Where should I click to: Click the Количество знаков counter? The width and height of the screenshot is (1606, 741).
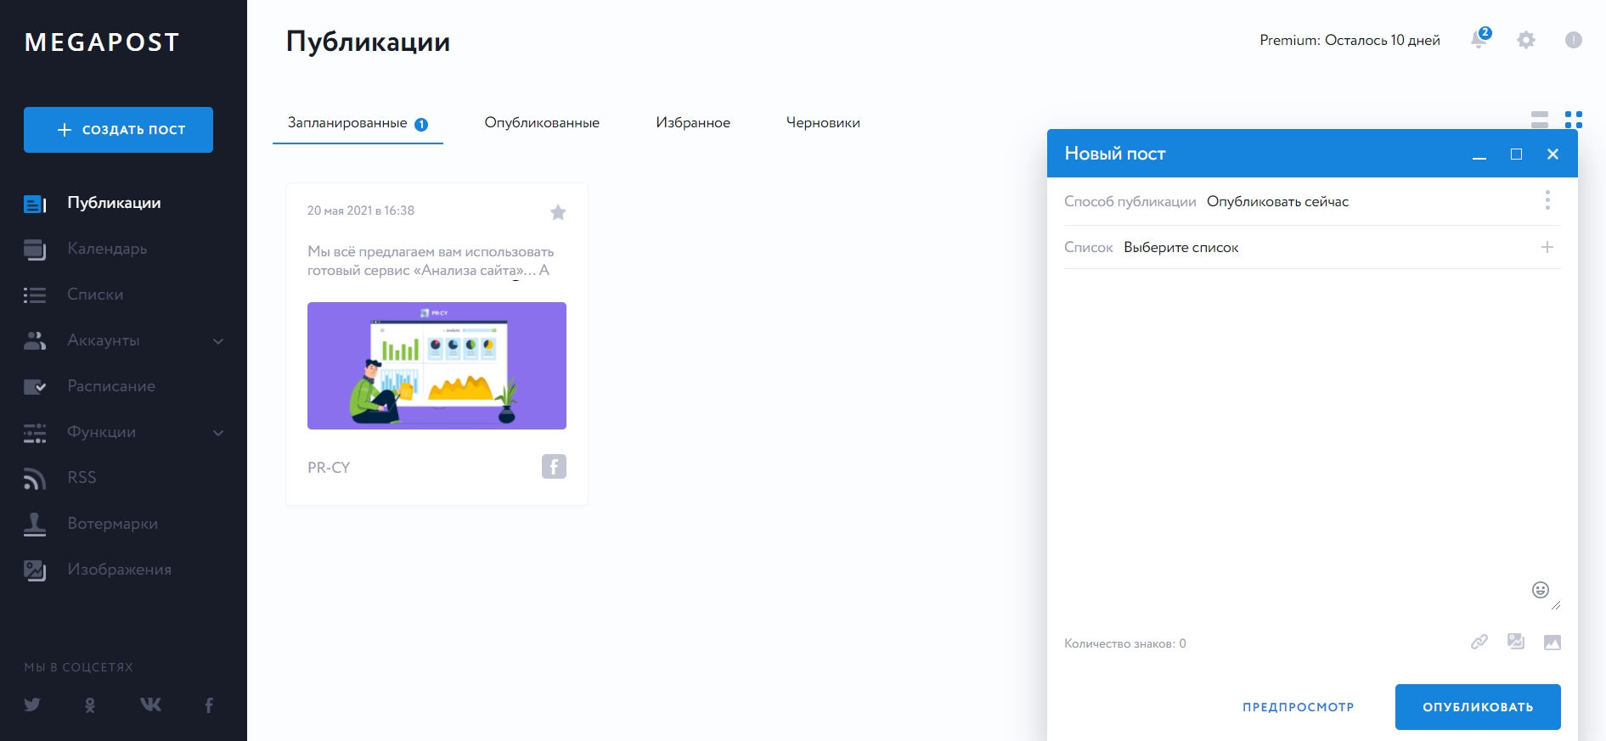click(x=1125, y=643)
